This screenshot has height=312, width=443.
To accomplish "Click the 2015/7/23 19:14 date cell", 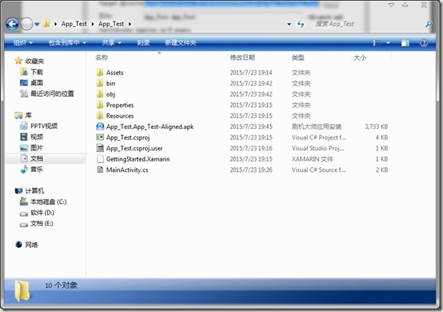I will [251, 72].
